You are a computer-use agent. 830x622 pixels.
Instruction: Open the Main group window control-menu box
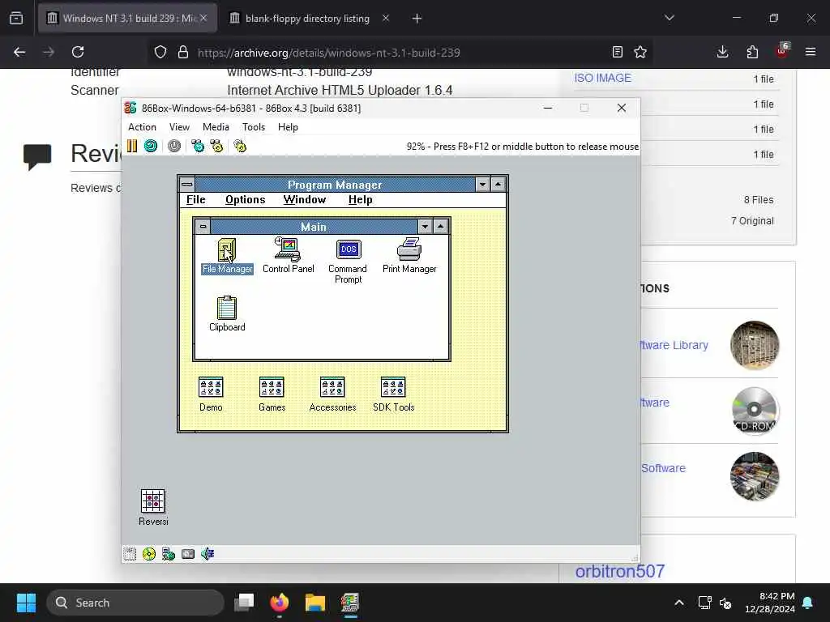click(x=203, y=227)
